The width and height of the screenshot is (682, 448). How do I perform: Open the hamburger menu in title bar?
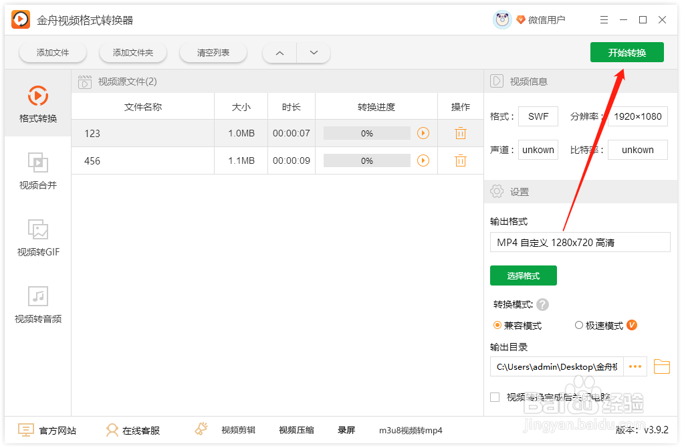pyautogui.click(x=604, y=19)
